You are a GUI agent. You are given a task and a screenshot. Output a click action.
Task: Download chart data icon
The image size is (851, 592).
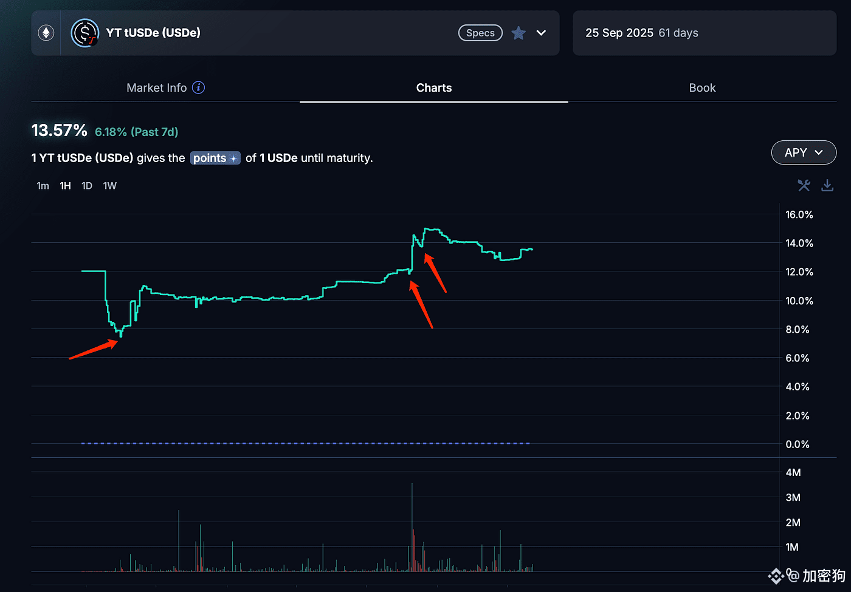point(827,185)
